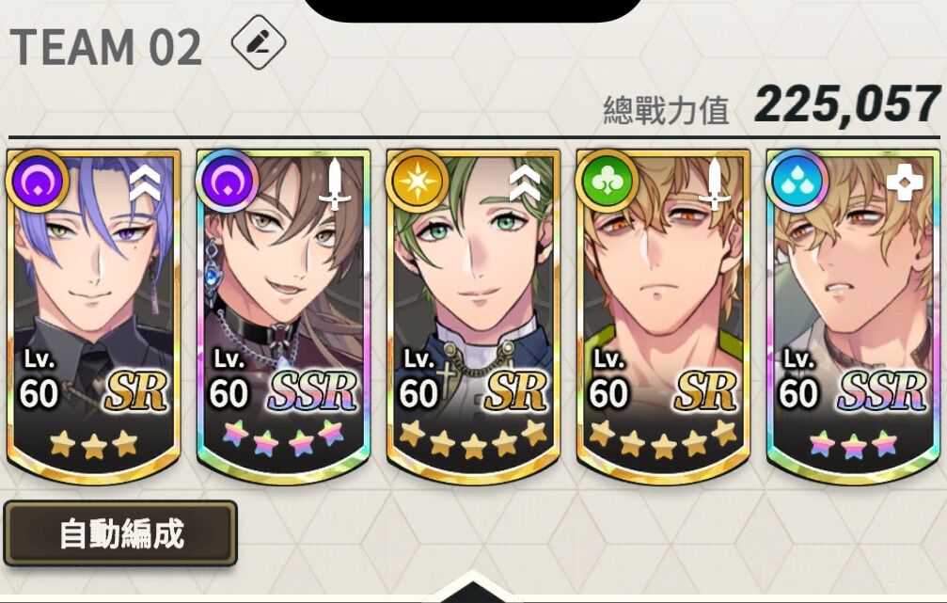Click the gold star element icon on third card
This screenshot has height=603, width=947.
click(418, 181)
